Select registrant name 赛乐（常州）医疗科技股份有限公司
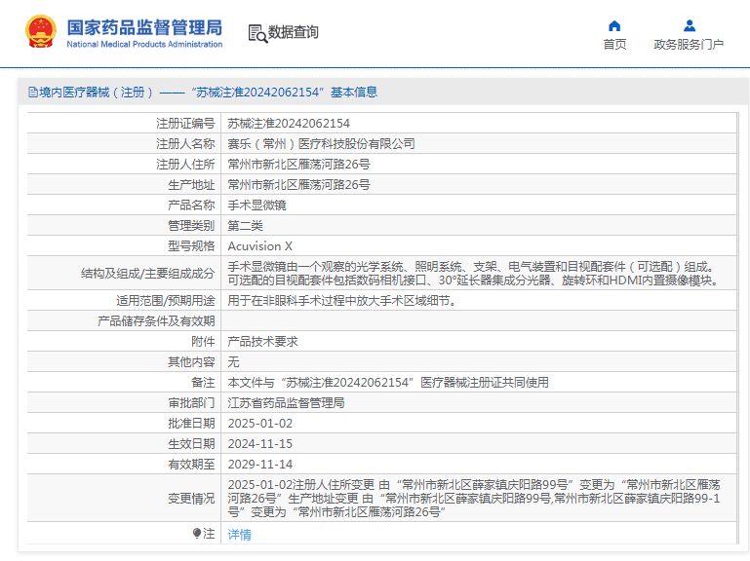The width and height of the screenshot is (750, 561). 321,144
